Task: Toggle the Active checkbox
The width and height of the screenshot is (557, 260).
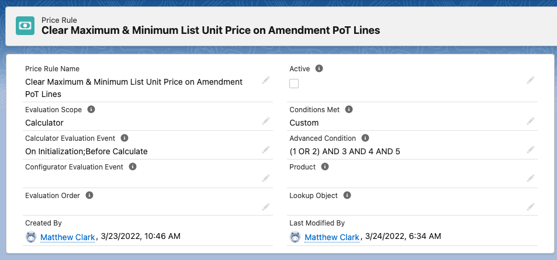Action: 294,84
